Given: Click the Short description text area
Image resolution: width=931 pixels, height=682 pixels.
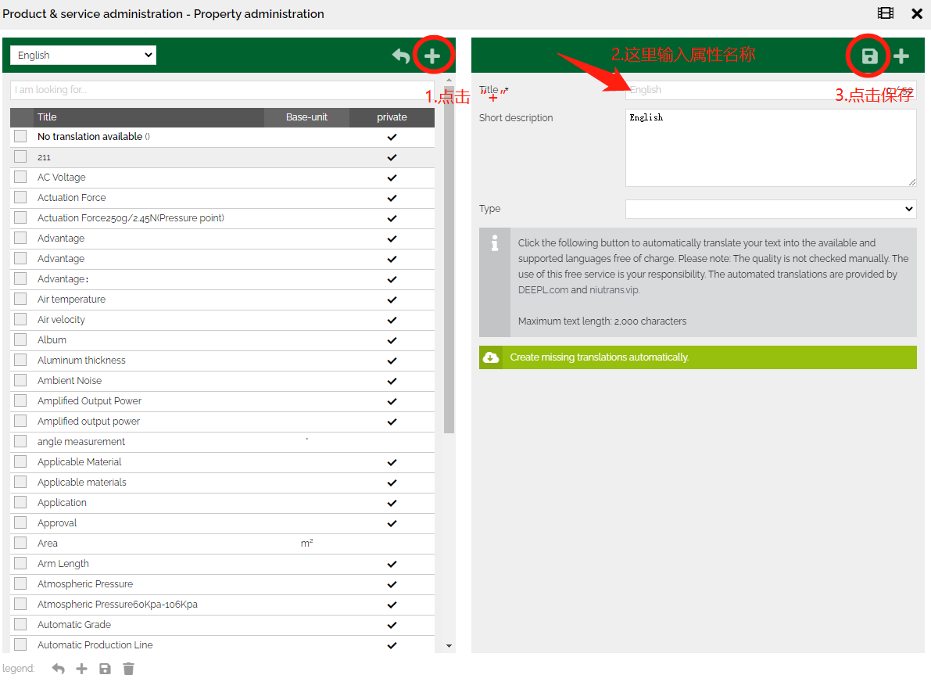Looking at the screenshot, I should 770,148.
